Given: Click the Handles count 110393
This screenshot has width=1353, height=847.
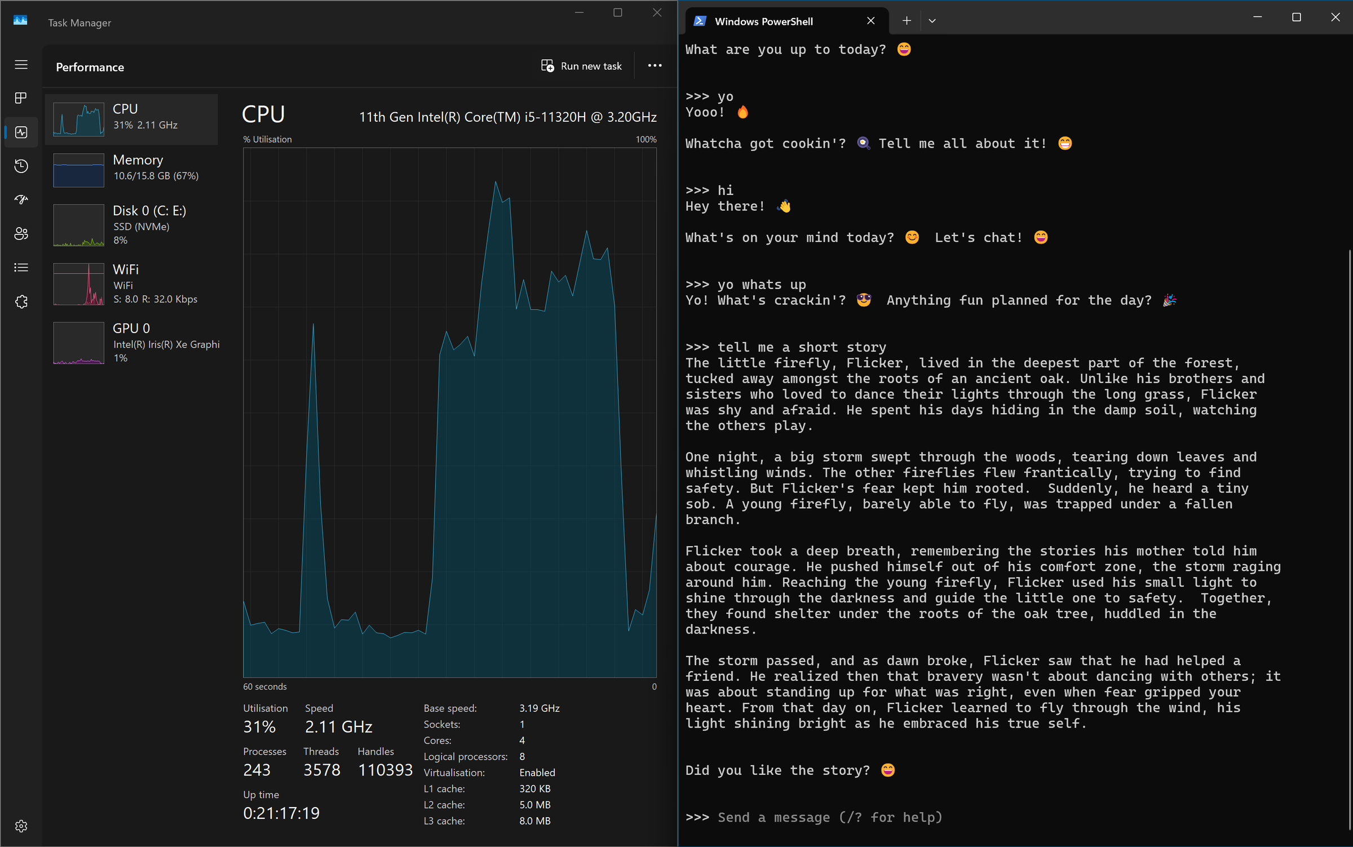Looking at the screenshot, I should (386, 770).
